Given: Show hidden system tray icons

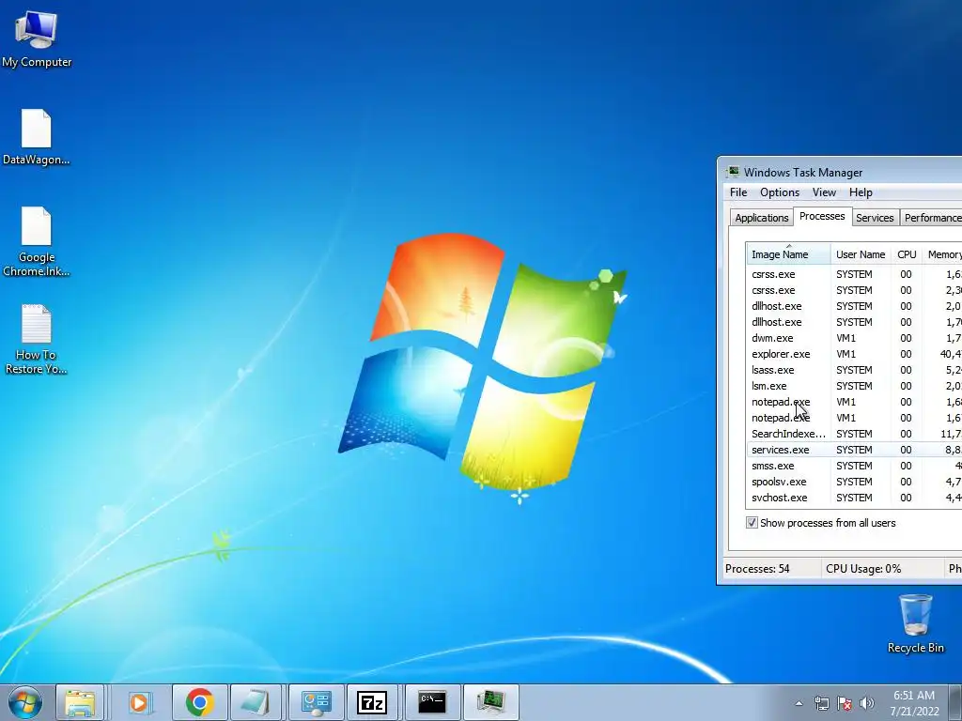Looking at the screenshot, I should click(799, 703).
